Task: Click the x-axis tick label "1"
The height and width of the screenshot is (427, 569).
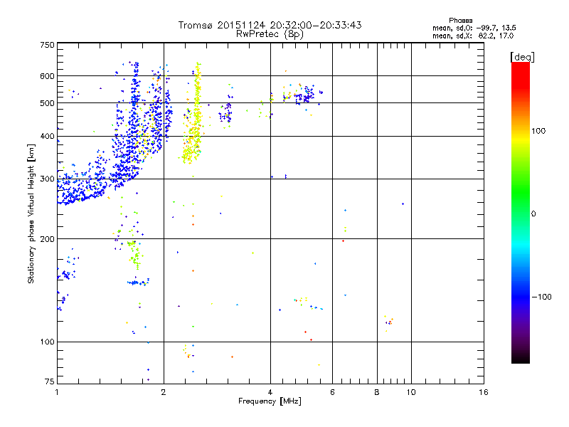Action: pyautogui.click(x=57, y=392)
